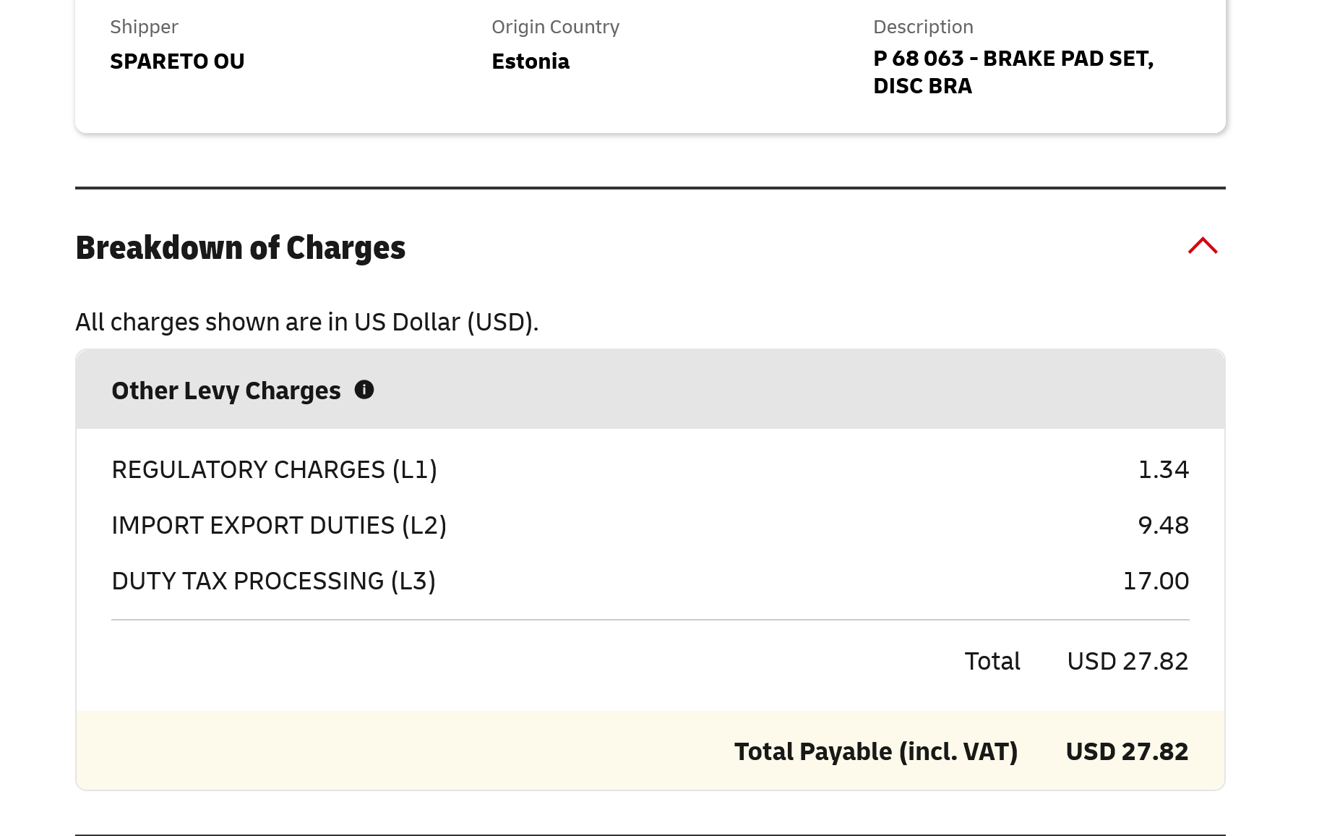Image resolution: width=1340 pixels, height=836 pixels.
Task: Collapse the Breakdown of Charges section
Action: click(x=1203, y=247)
